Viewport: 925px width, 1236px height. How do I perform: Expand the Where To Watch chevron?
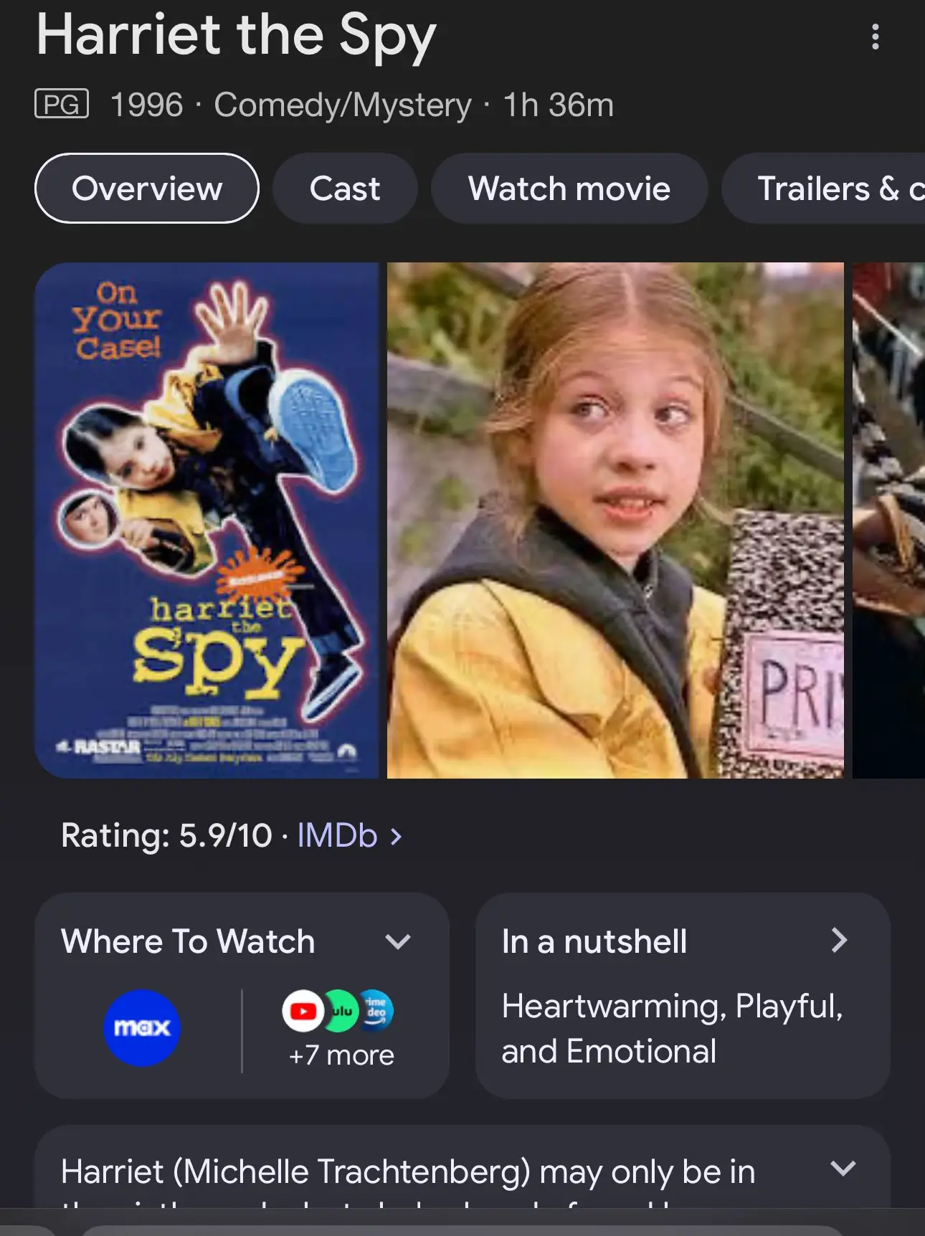397,941
